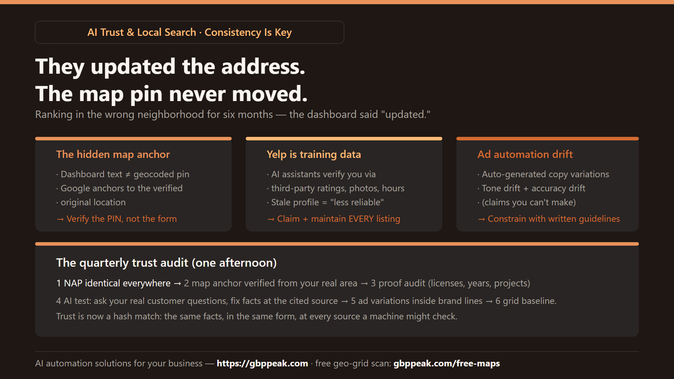Click the 'Ad automation drift' card title
The width and height of the screenshot is (674, 379).
(525, 154)
